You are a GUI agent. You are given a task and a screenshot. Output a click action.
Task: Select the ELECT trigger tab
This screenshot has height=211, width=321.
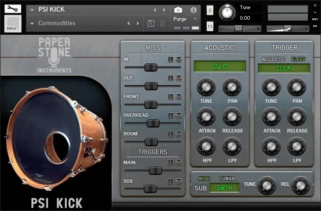tap(298, 59)
